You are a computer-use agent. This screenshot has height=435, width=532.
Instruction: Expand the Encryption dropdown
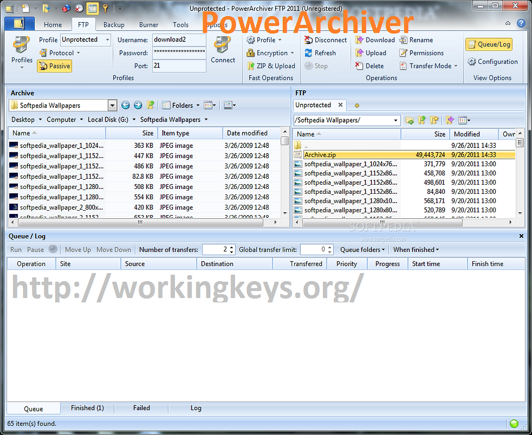pyautogui.click(x=292, y=53)
